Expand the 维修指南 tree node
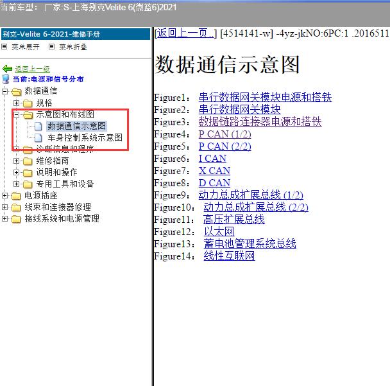The image size is (390, 386). [x=16, y=161]
